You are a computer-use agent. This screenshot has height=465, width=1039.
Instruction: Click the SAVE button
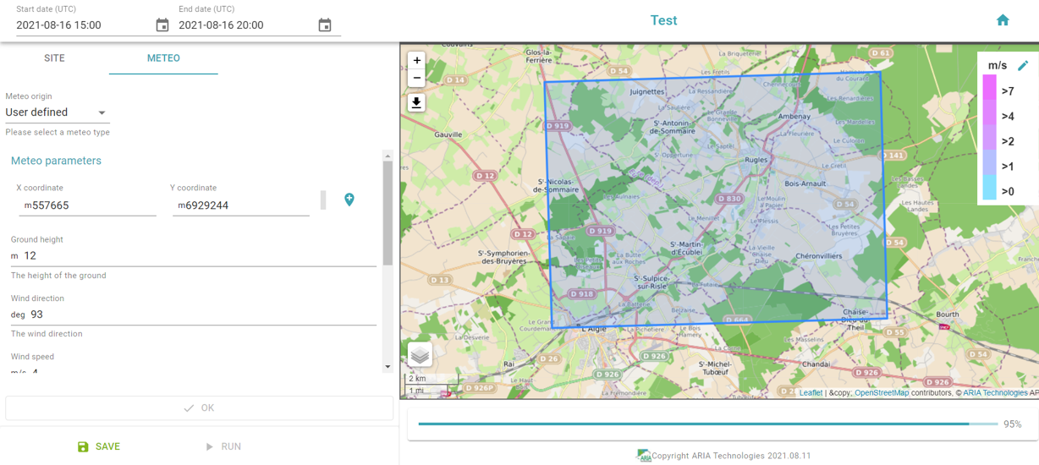pos(99,446)
